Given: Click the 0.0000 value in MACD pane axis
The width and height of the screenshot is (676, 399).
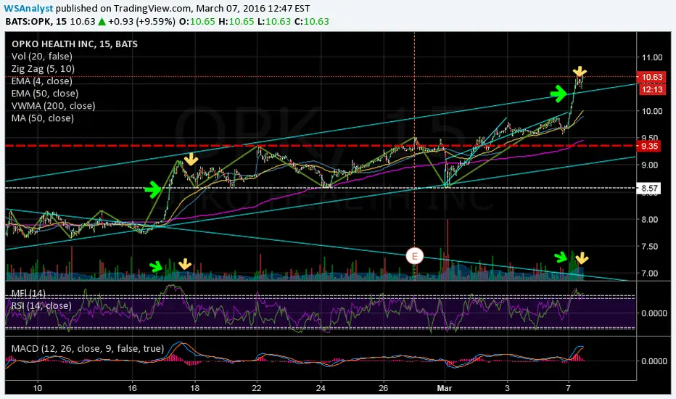Looking at the screenshot, I should pyautogui.click(x=654, y=361).
